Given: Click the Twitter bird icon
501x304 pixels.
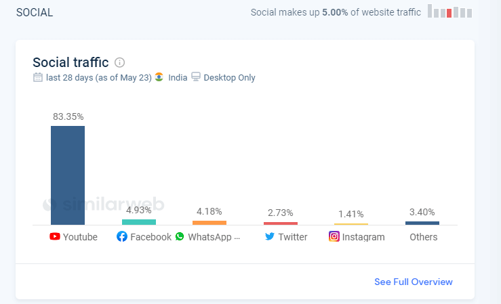Looking at the screenshot, I should click(x=270, y=236).
